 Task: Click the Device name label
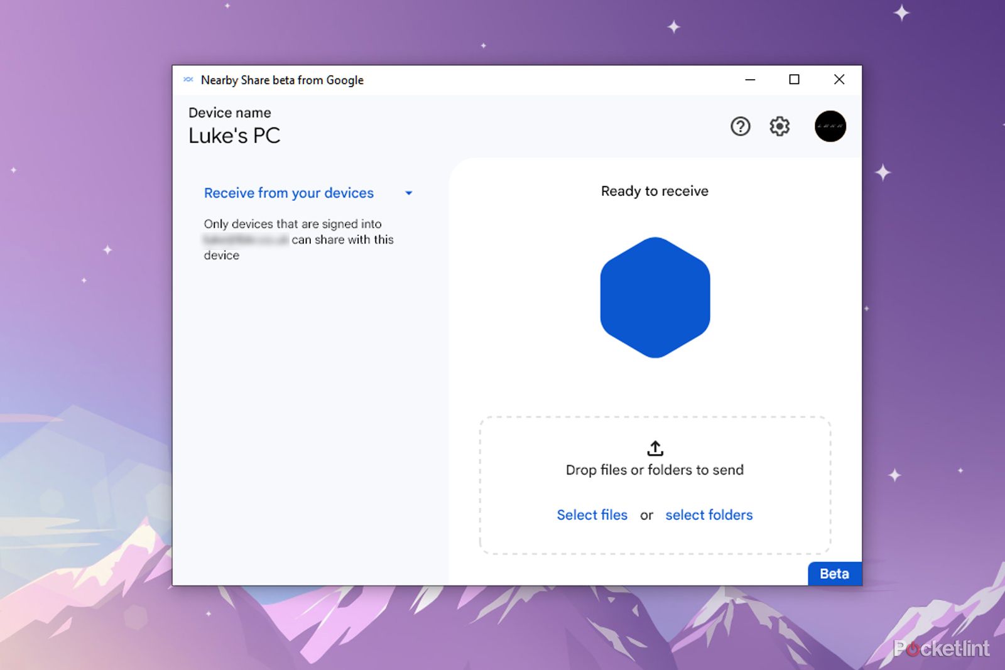tap(230, 113)
